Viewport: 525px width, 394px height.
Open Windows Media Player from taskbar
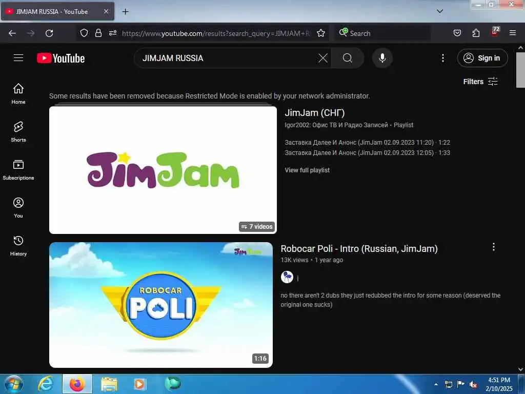coord(139,384)
